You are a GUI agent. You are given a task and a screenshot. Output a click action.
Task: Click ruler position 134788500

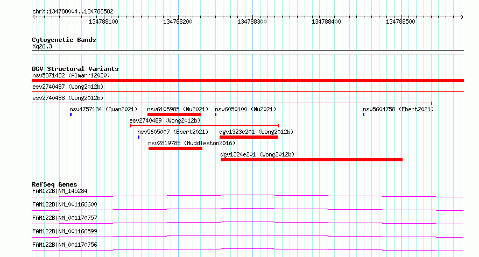click(400, 22)
